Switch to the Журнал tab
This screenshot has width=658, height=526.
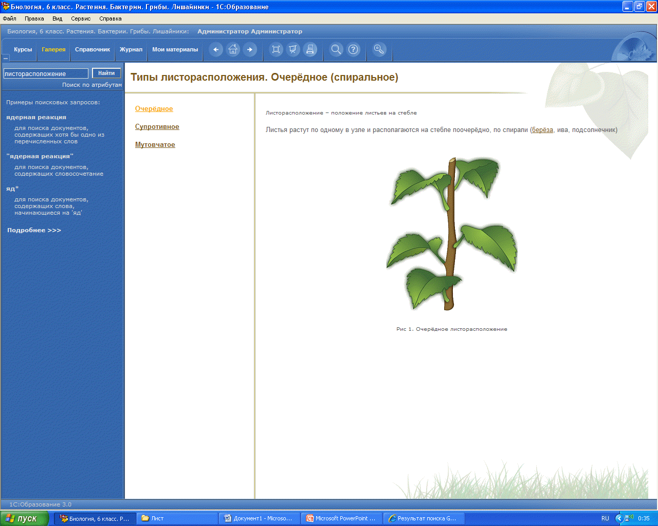coord(131,50)
